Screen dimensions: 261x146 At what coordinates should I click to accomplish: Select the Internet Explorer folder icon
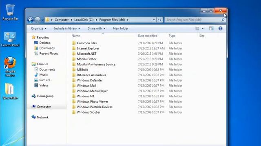coord(74,48)
